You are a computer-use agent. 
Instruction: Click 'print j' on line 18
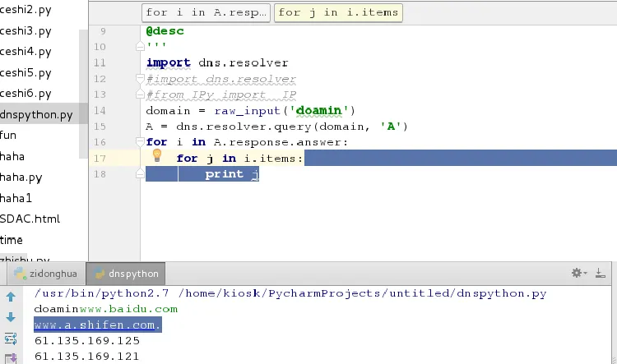tap(232, 174)
